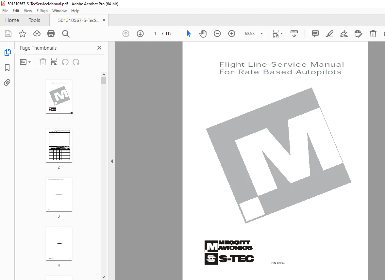Switch to the Home tab
This screenshot has height=280, width=385.
click(x=12, y=20)
